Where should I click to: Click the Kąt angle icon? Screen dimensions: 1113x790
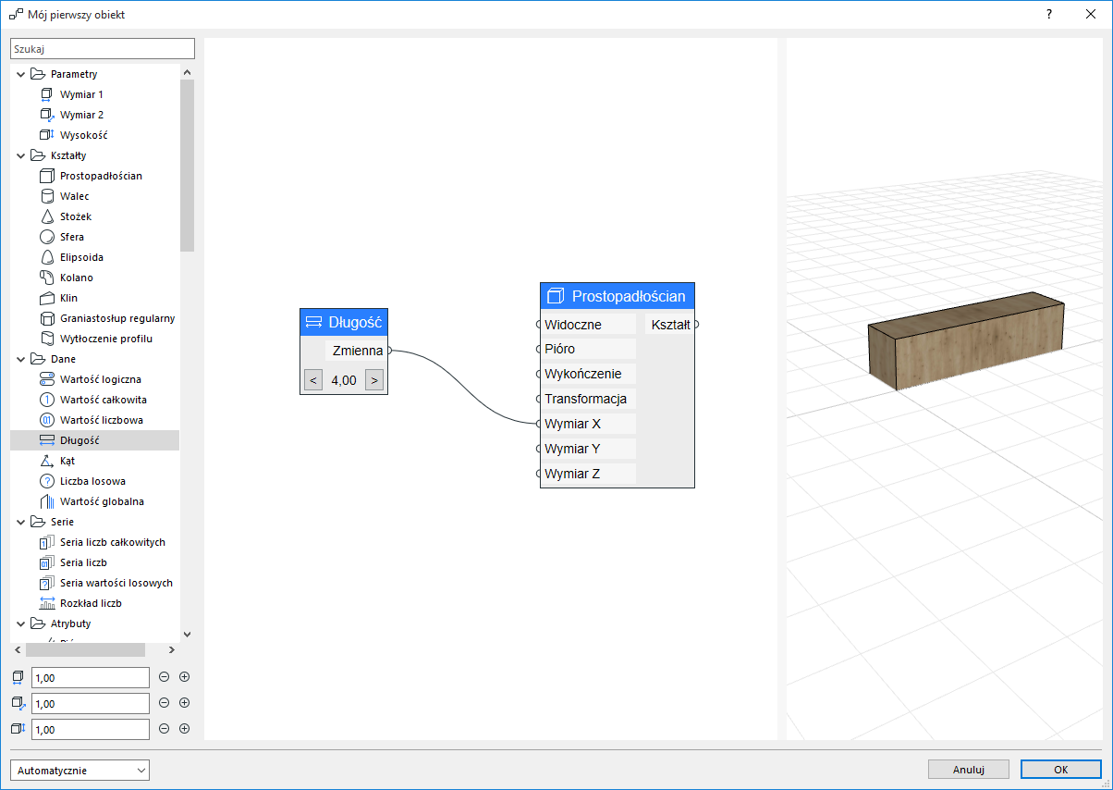(x=47, y=461)
